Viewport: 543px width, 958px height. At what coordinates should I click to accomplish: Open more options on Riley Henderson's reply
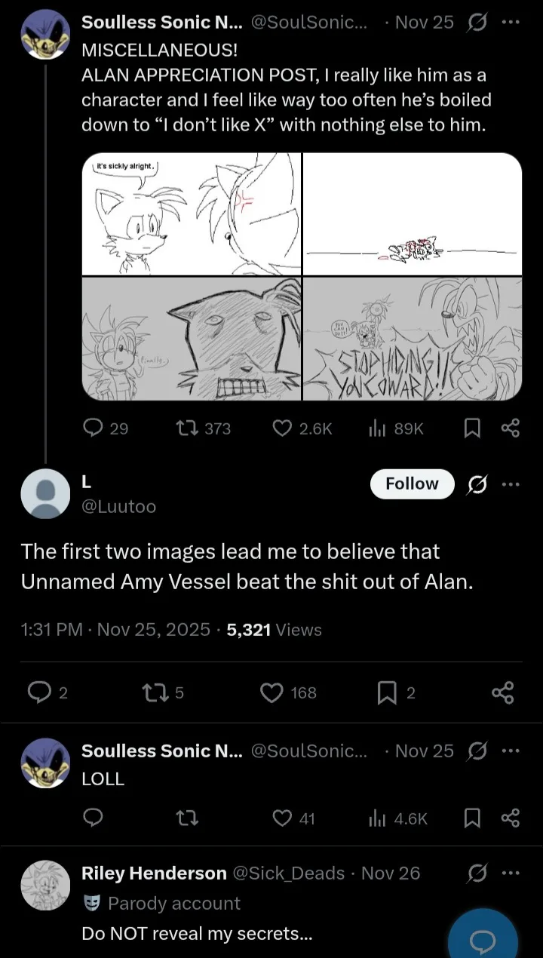(x=511, y=874)
